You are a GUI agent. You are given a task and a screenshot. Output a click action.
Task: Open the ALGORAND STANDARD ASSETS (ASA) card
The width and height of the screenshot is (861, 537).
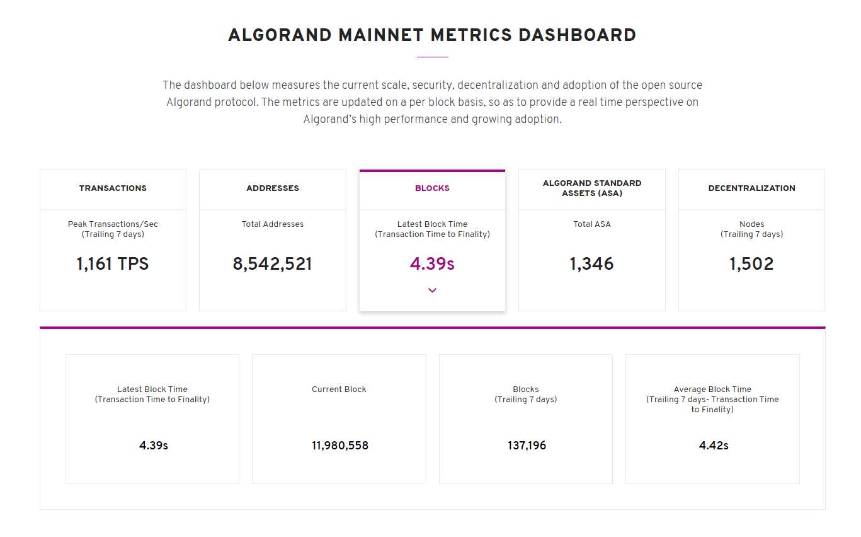[x=592, y=188]
